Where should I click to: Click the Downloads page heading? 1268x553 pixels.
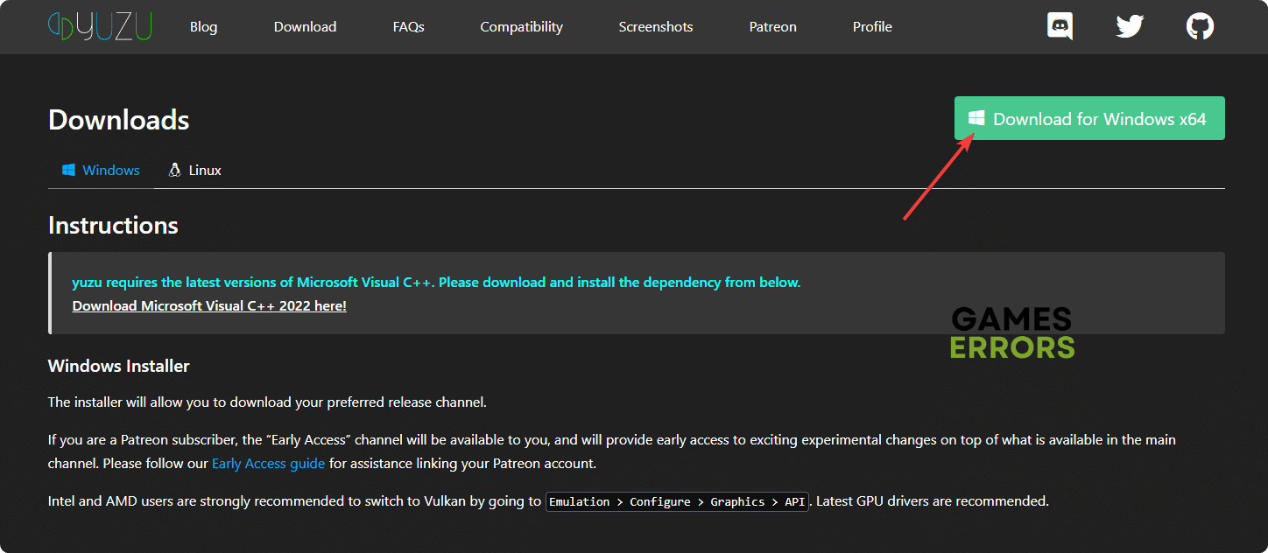point(119,120)
